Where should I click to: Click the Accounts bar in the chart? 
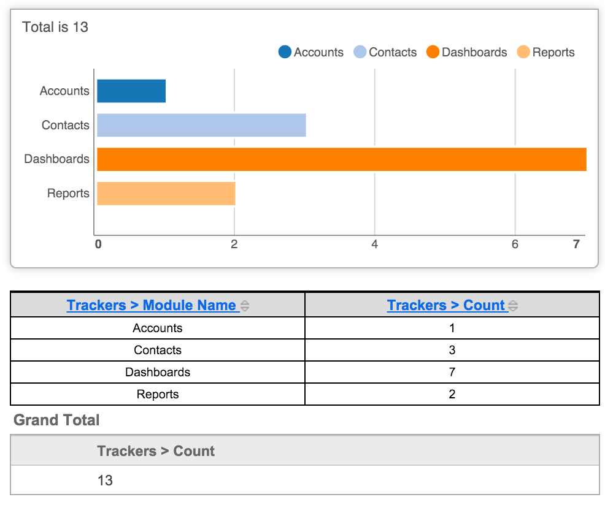(x=130, y=90)
